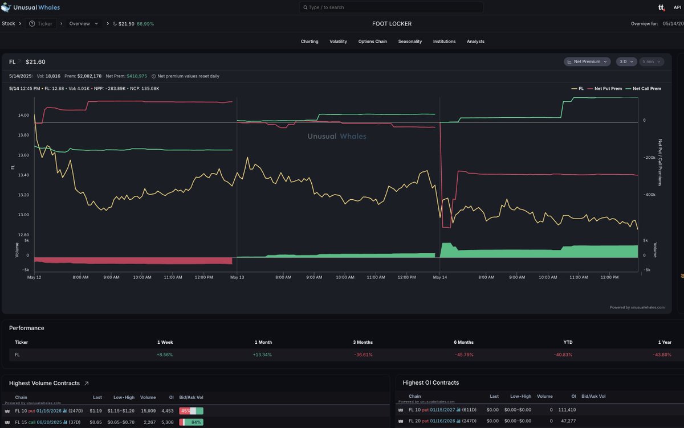Switch to the Options Chain tab
This screenshot has height=428, width=684.
373,42
